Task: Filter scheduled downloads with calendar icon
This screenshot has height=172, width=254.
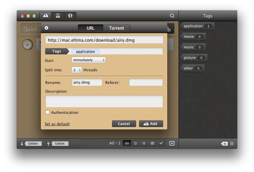Action: pyautogui.click(x=152, y=143)
